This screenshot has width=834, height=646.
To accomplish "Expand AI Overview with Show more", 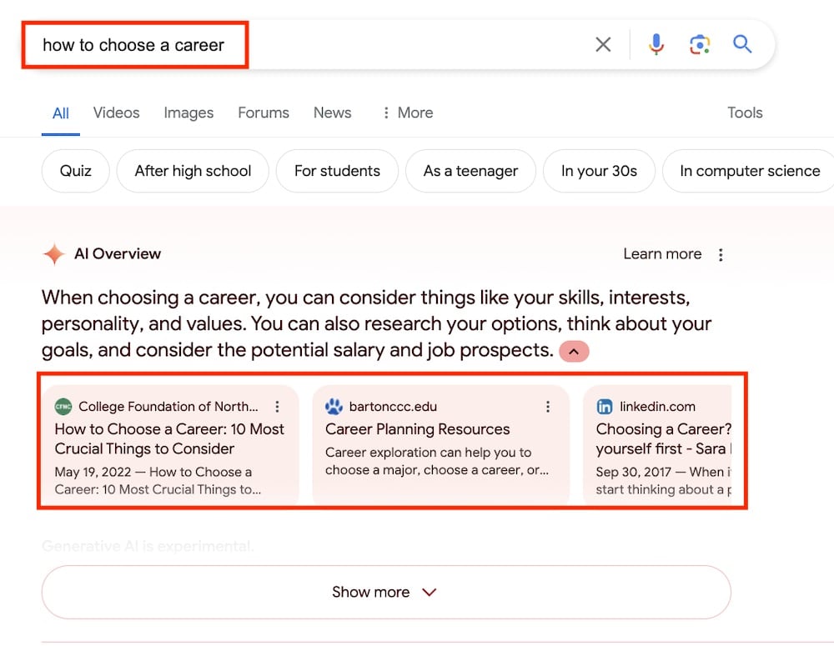I will pos(385,592).
